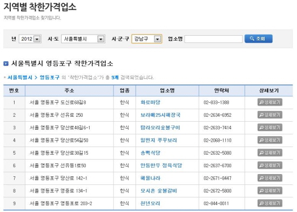Select address 서울 영등포구 선유동1로50
This screenshot has height=212, width=297.
[x=58, y=165]
